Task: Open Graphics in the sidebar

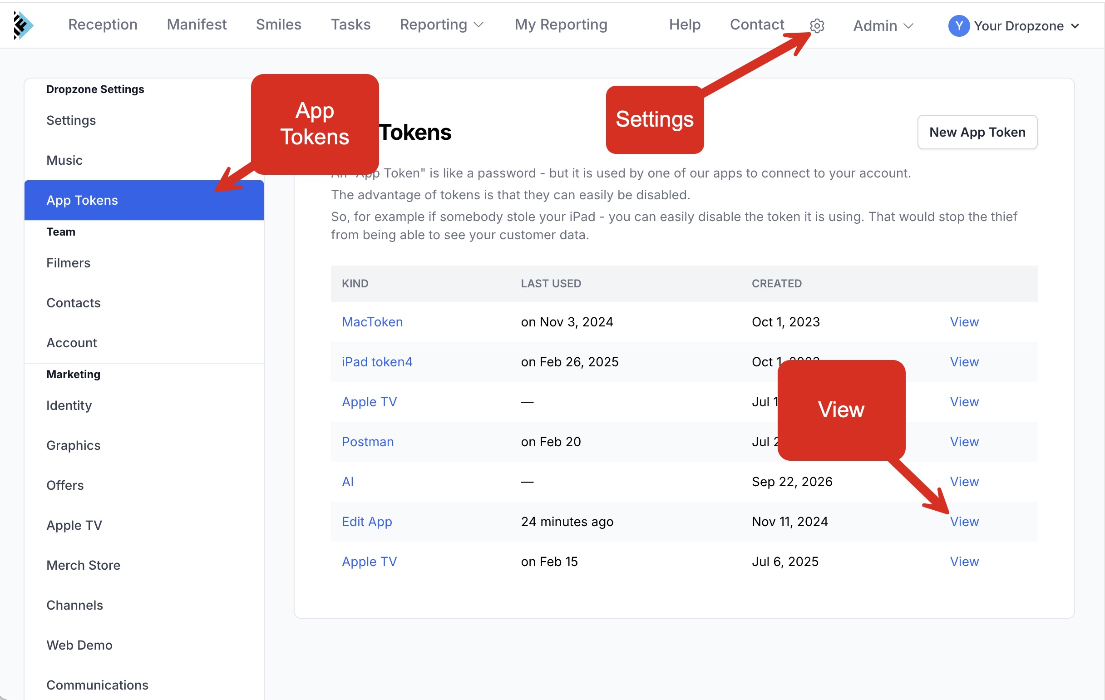Action: [x=144, y=446]
